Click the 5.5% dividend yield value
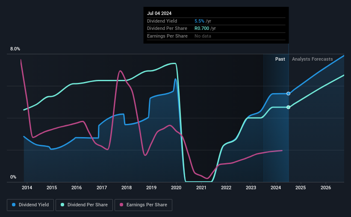 (199, 21)
